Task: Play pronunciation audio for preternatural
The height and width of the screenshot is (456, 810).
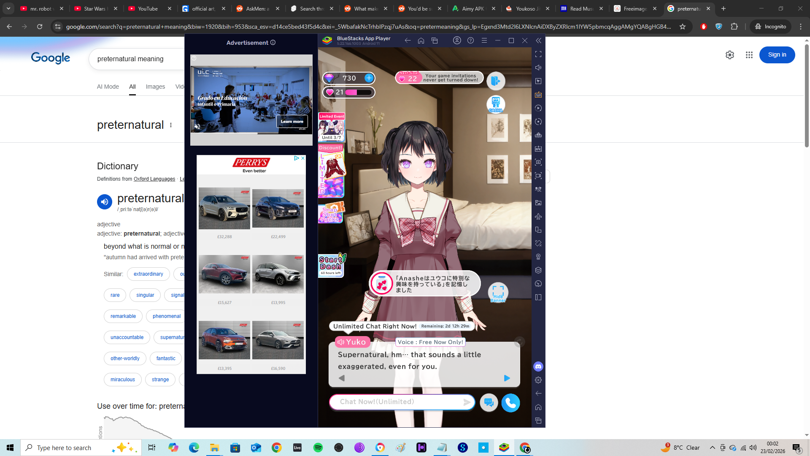Action: click(x=105, y=202)
